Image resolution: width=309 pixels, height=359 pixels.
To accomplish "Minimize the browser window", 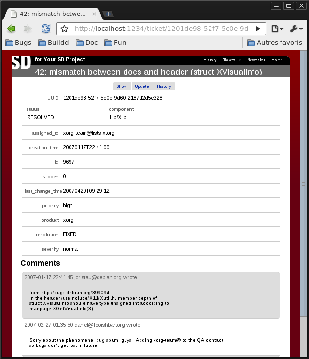I will [x=276, y=6].
